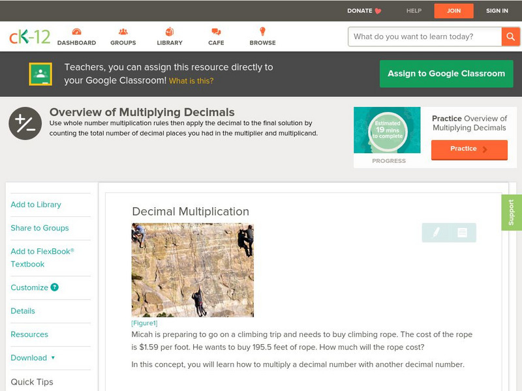Click the orange JOIN button
The image size is (522, 391).
click(x=453, y=10)
